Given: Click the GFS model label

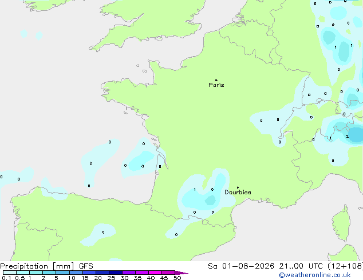Looking at the screenshot, I should point(86,266).
